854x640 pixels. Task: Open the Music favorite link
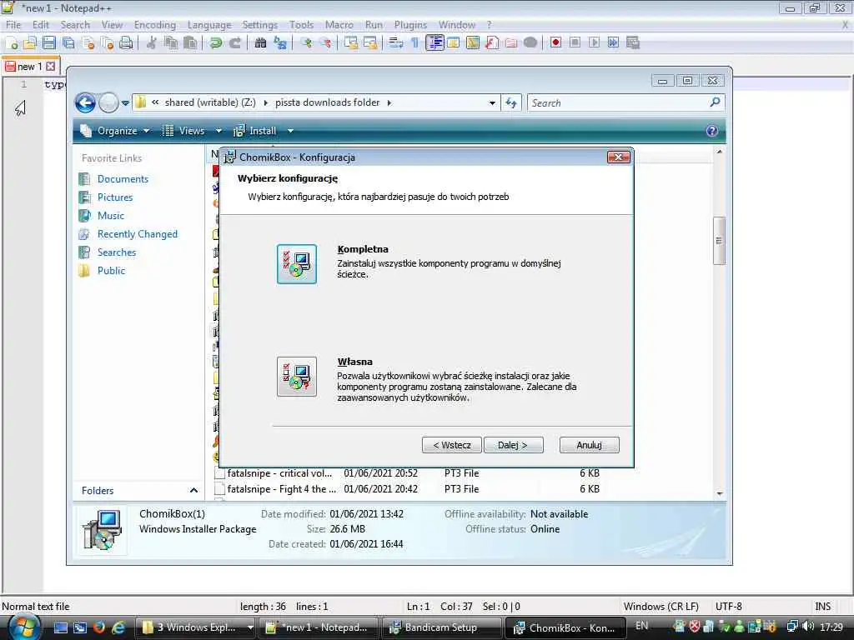pos(111,216)
